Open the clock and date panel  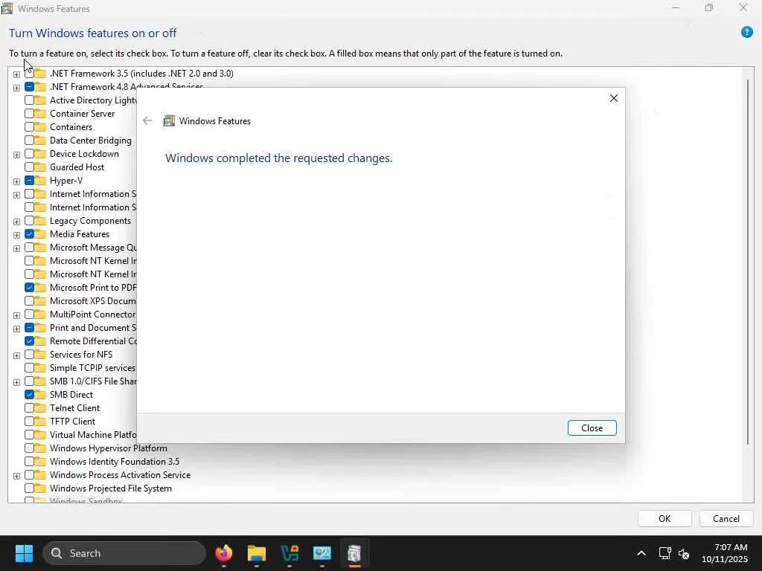[725, 553]
